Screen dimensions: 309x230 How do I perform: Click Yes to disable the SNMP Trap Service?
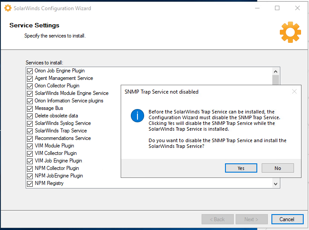click(x=241, y=168)
